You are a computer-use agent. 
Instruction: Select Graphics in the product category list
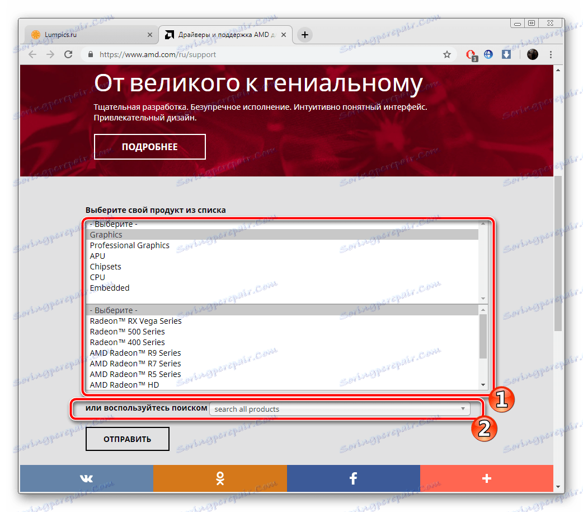pos(106,234)
